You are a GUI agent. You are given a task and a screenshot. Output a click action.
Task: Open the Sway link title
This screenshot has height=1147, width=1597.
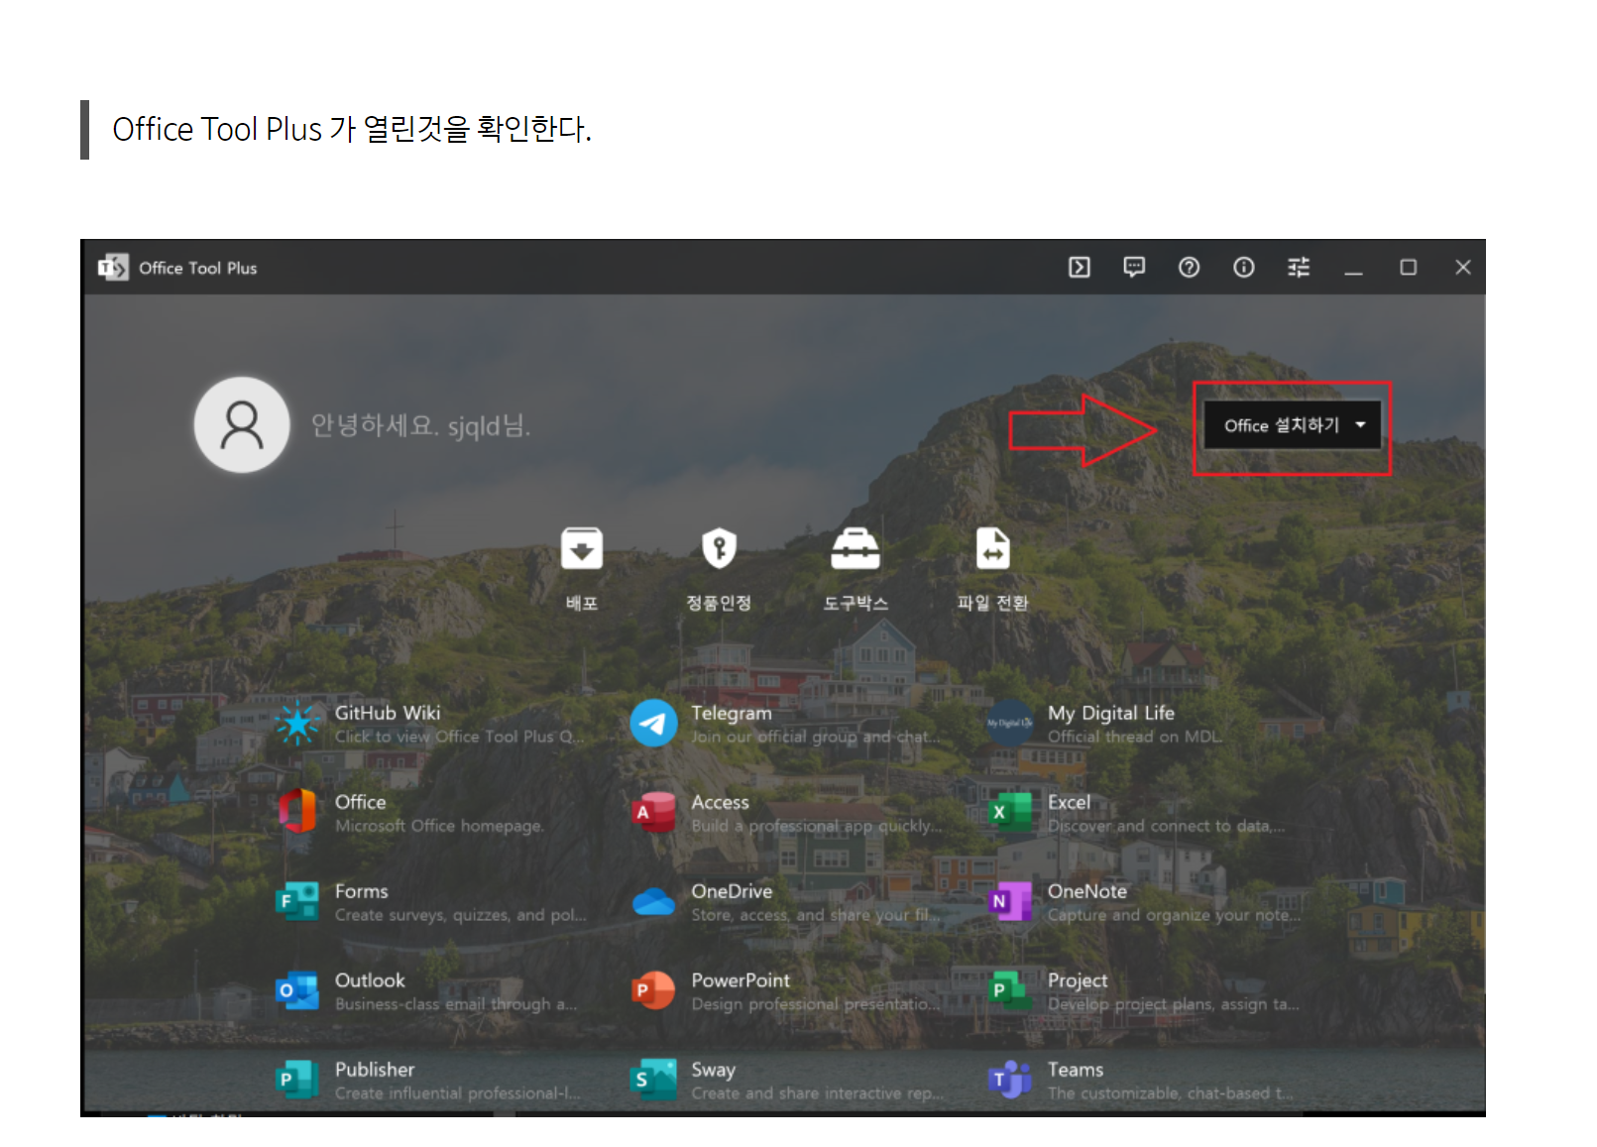(x=714, y=1070)
